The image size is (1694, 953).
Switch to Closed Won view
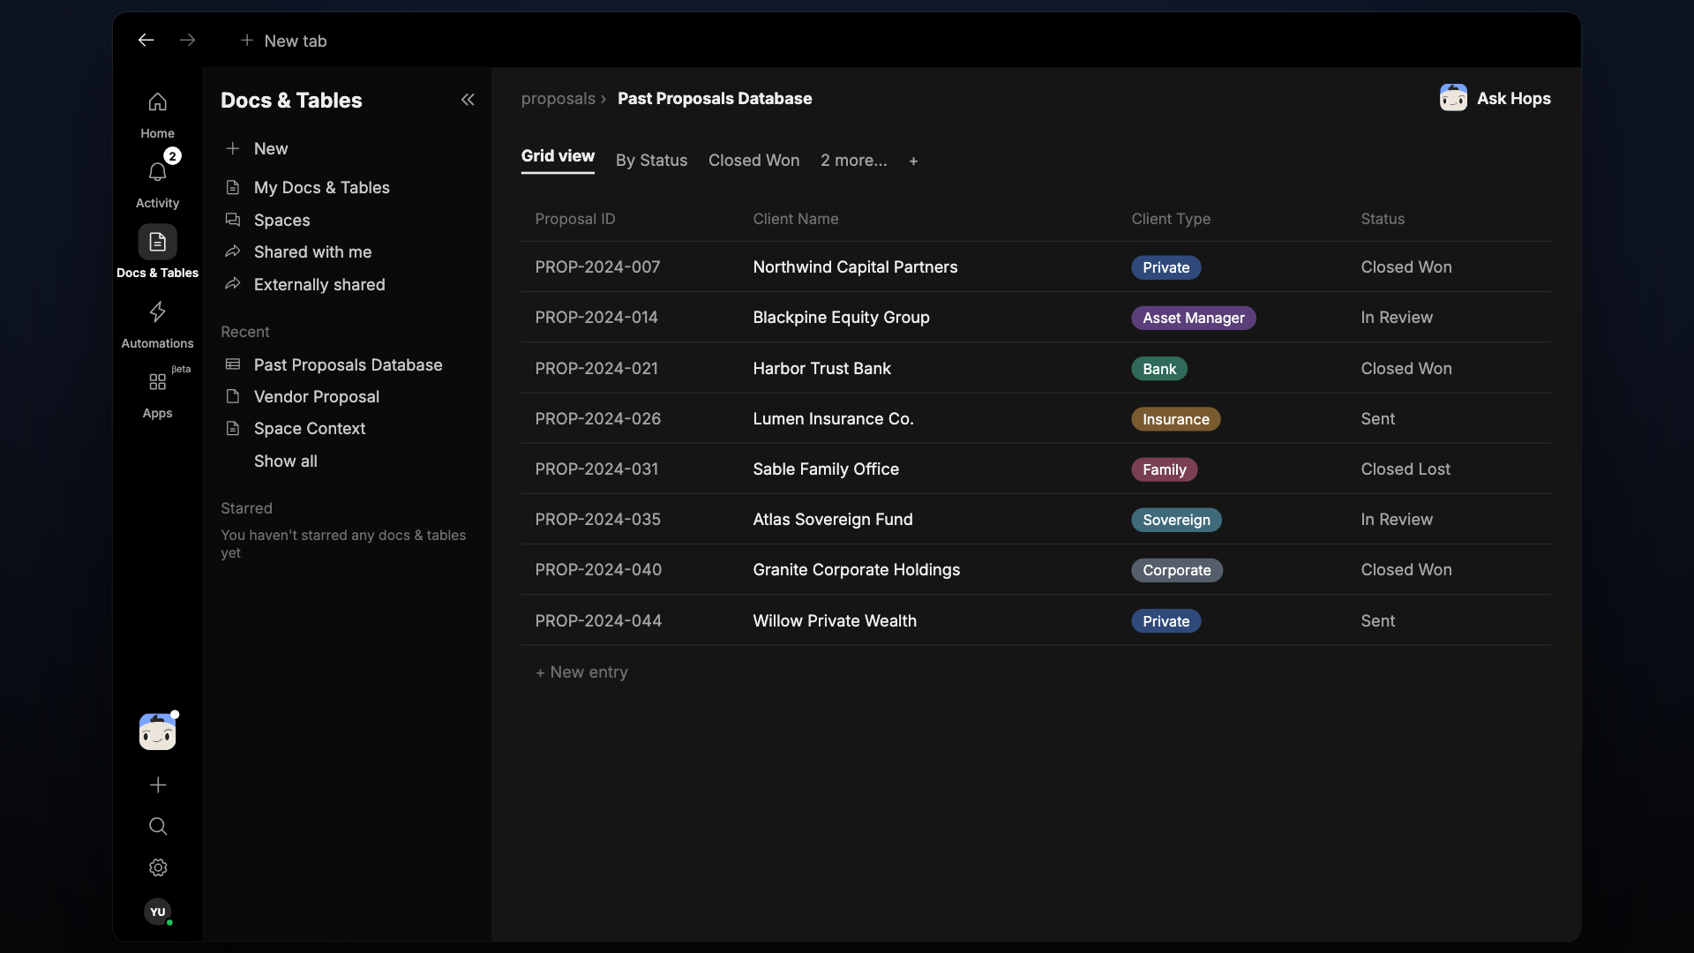coord(753,160)
